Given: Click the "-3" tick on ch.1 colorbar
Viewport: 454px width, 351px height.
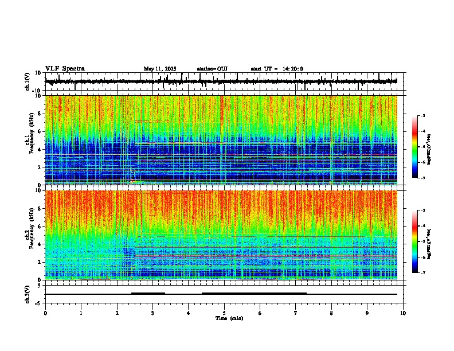Looking at the screenshot, I should pyautogui.click(x=422, y=116).
